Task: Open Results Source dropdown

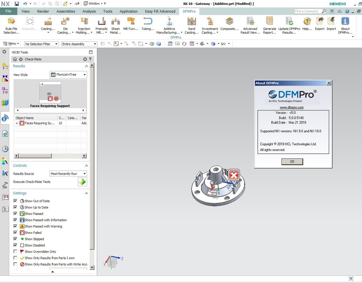Action: [x=68, y=174]
